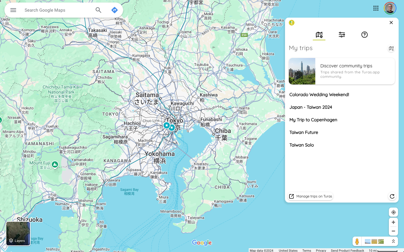This screenshot has width=404, height=252.
Task: Click Send Product Feedback
Action: click(x=347, y=250)
